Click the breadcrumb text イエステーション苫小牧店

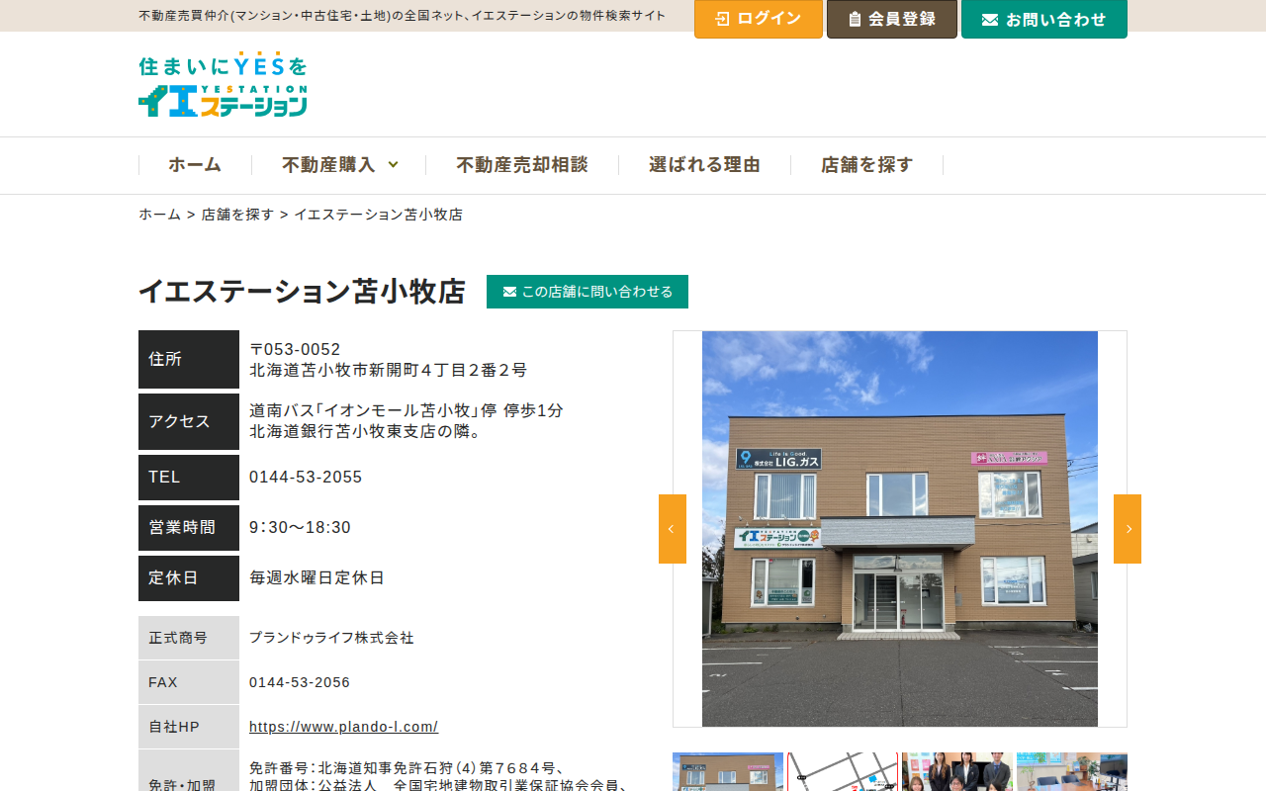[x=378, y=215]
